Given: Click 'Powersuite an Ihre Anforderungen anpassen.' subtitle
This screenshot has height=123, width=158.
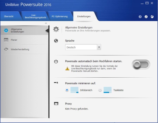Looking at the screenshot, I should (x=88, y=31).
